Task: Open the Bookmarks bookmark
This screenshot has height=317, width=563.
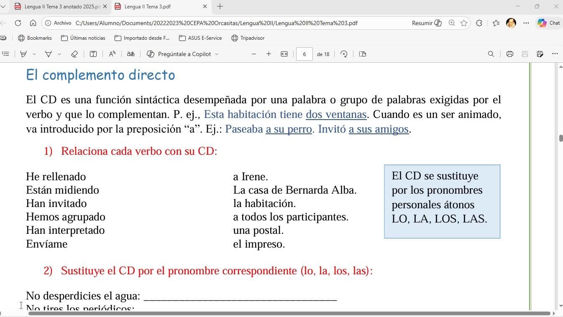Action: pyautogui.click(x=35, y=38)
